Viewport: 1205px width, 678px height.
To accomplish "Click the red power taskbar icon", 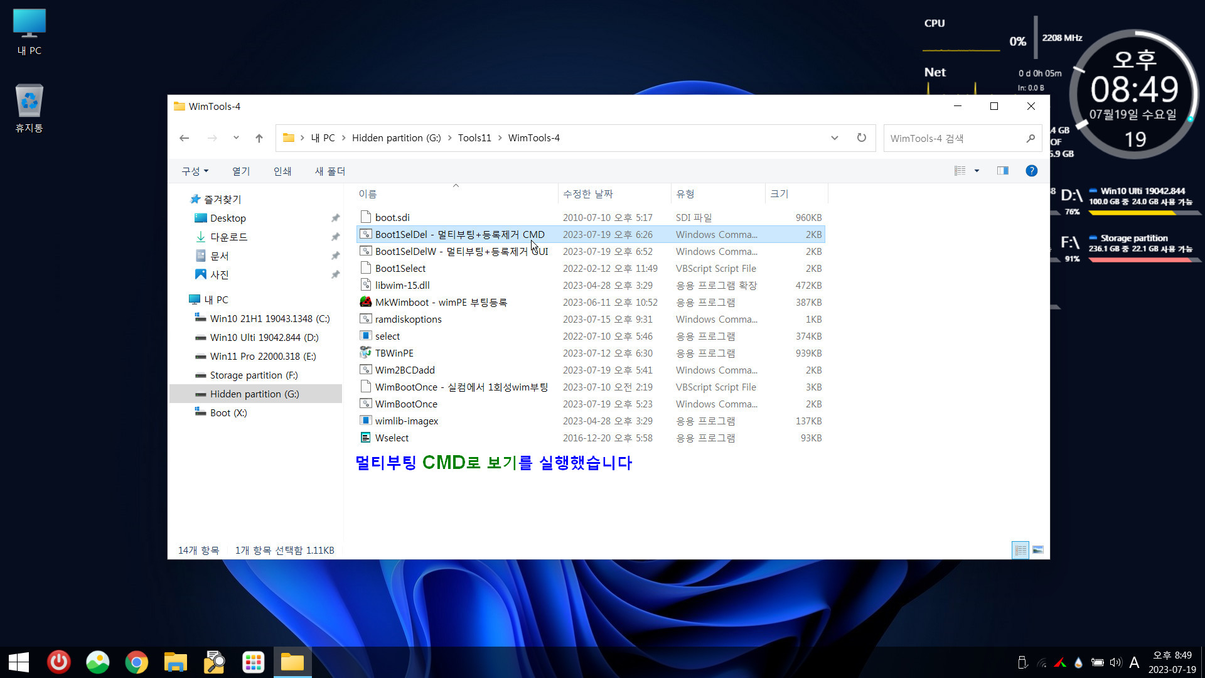I will (x=59, y=662).
